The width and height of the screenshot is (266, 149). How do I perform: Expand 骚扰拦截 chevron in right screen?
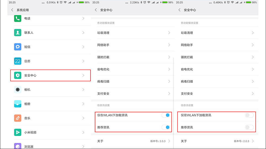point(253,57)
